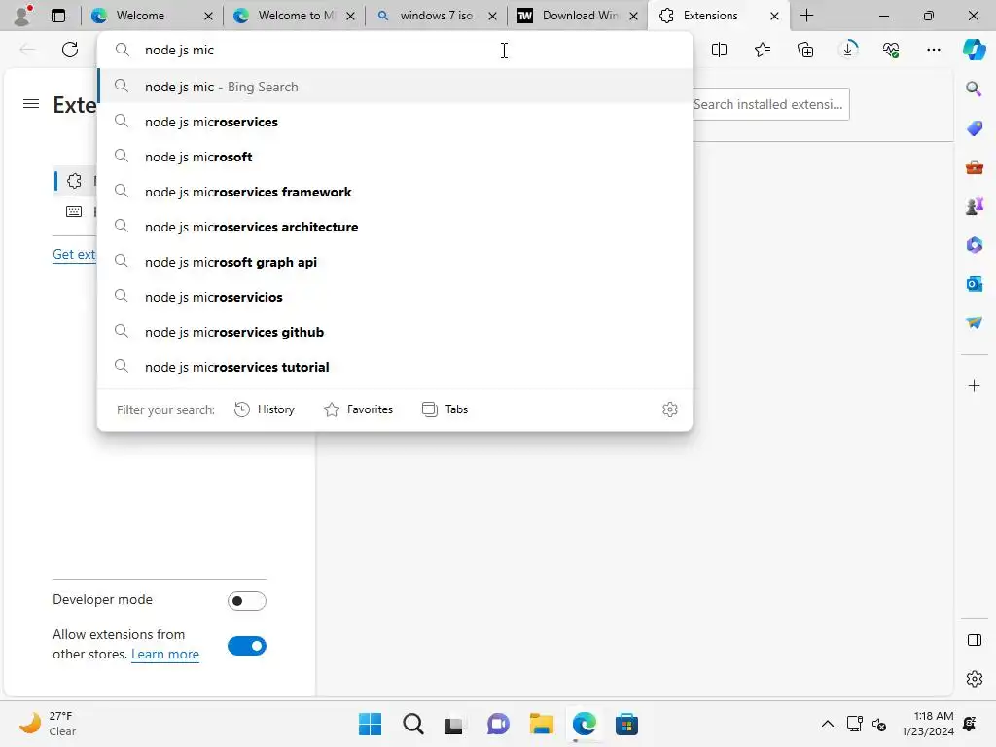Open sidebar Outlook icon
Viewport: 996px width, 747px height.
coord(974,284)
